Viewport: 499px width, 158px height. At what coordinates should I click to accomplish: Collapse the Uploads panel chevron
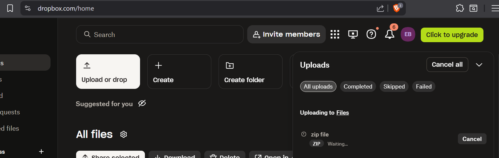pyautogui.click(x=479, y=65)
